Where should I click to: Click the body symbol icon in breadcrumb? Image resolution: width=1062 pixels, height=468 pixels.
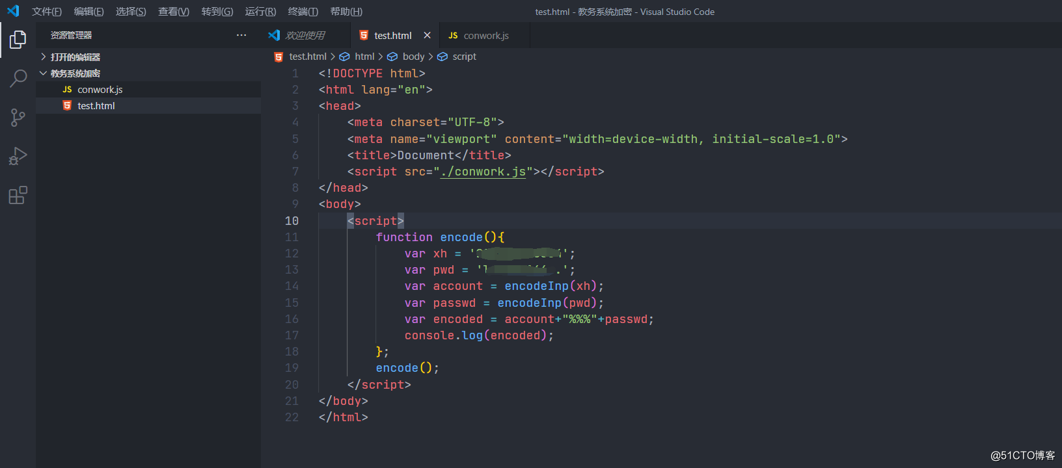click(x=392, y=57)
